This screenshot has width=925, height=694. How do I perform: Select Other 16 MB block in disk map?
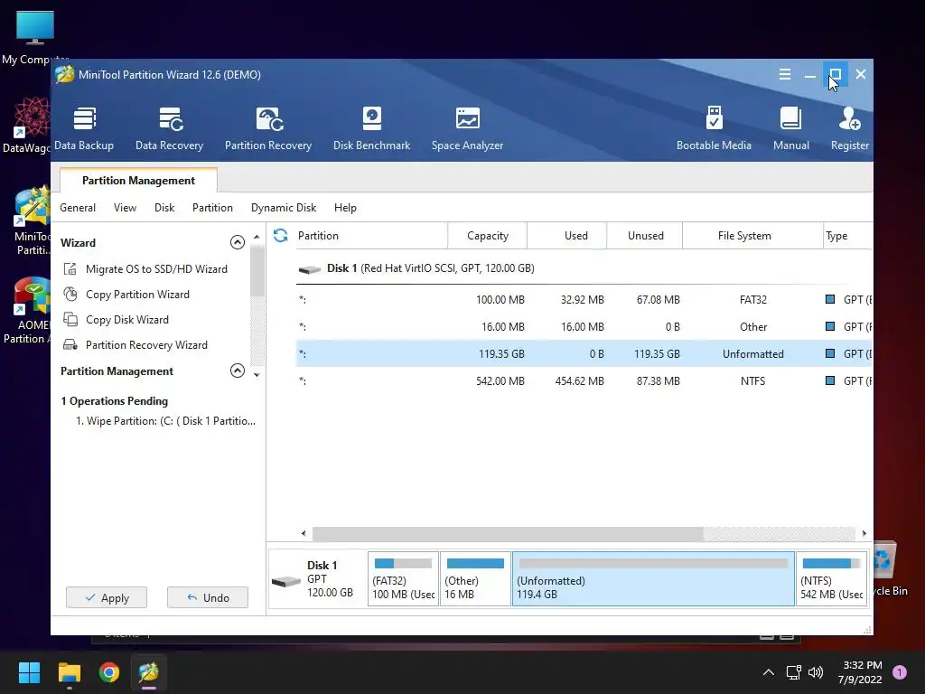click(x=475, y=579)
